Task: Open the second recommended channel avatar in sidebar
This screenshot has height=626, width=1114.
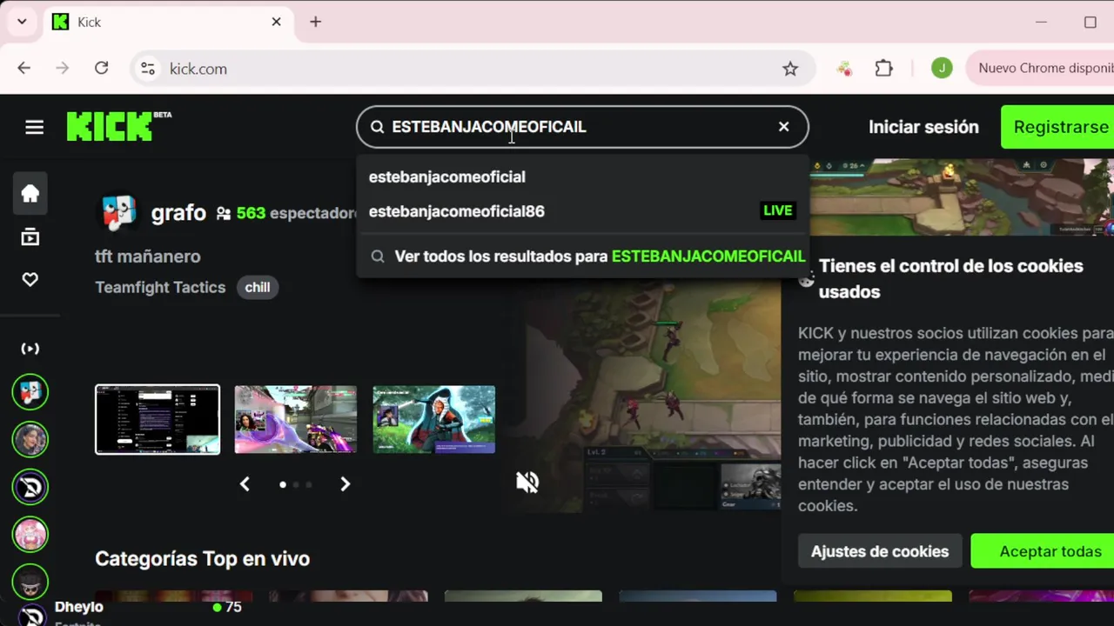Action: 30,439
